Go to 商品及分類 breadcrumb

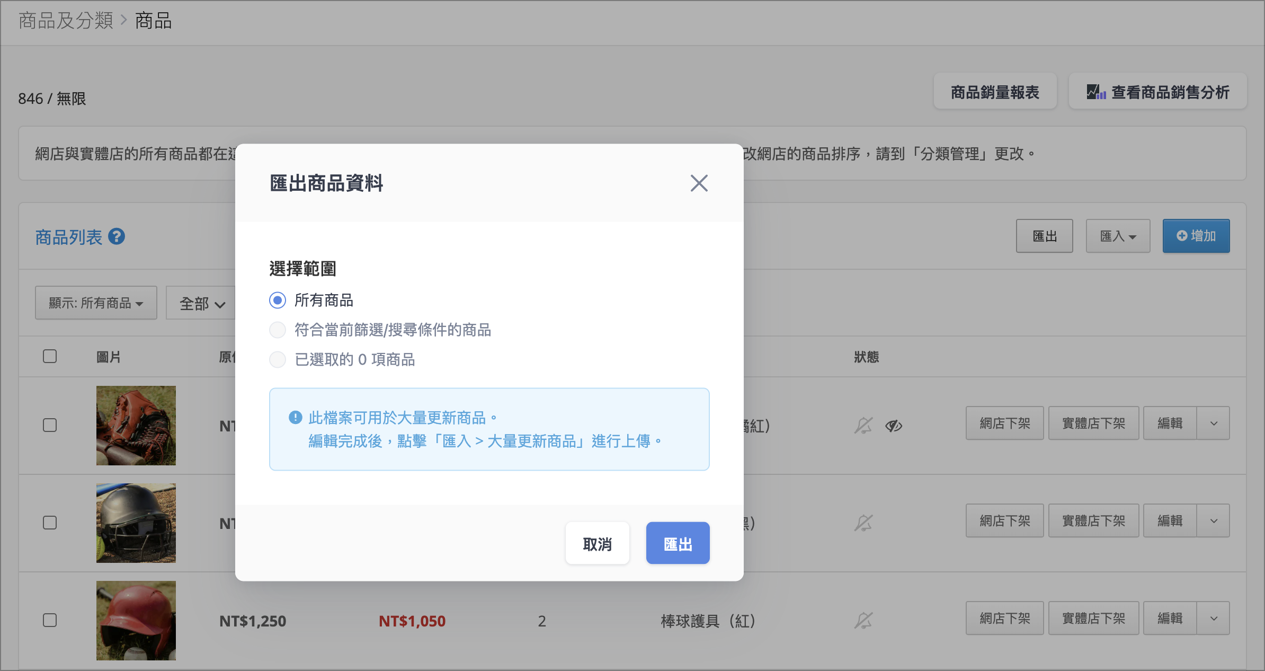(66, 21)
